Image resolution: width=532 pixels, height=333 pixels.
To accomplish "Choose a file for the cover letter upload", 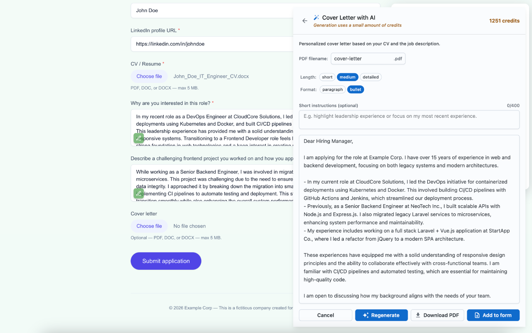I will click(x=149, y=226).
